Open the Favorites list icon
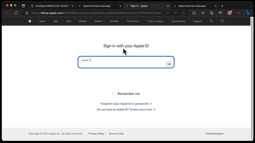255x143 pixels. (x=203, y=13)
